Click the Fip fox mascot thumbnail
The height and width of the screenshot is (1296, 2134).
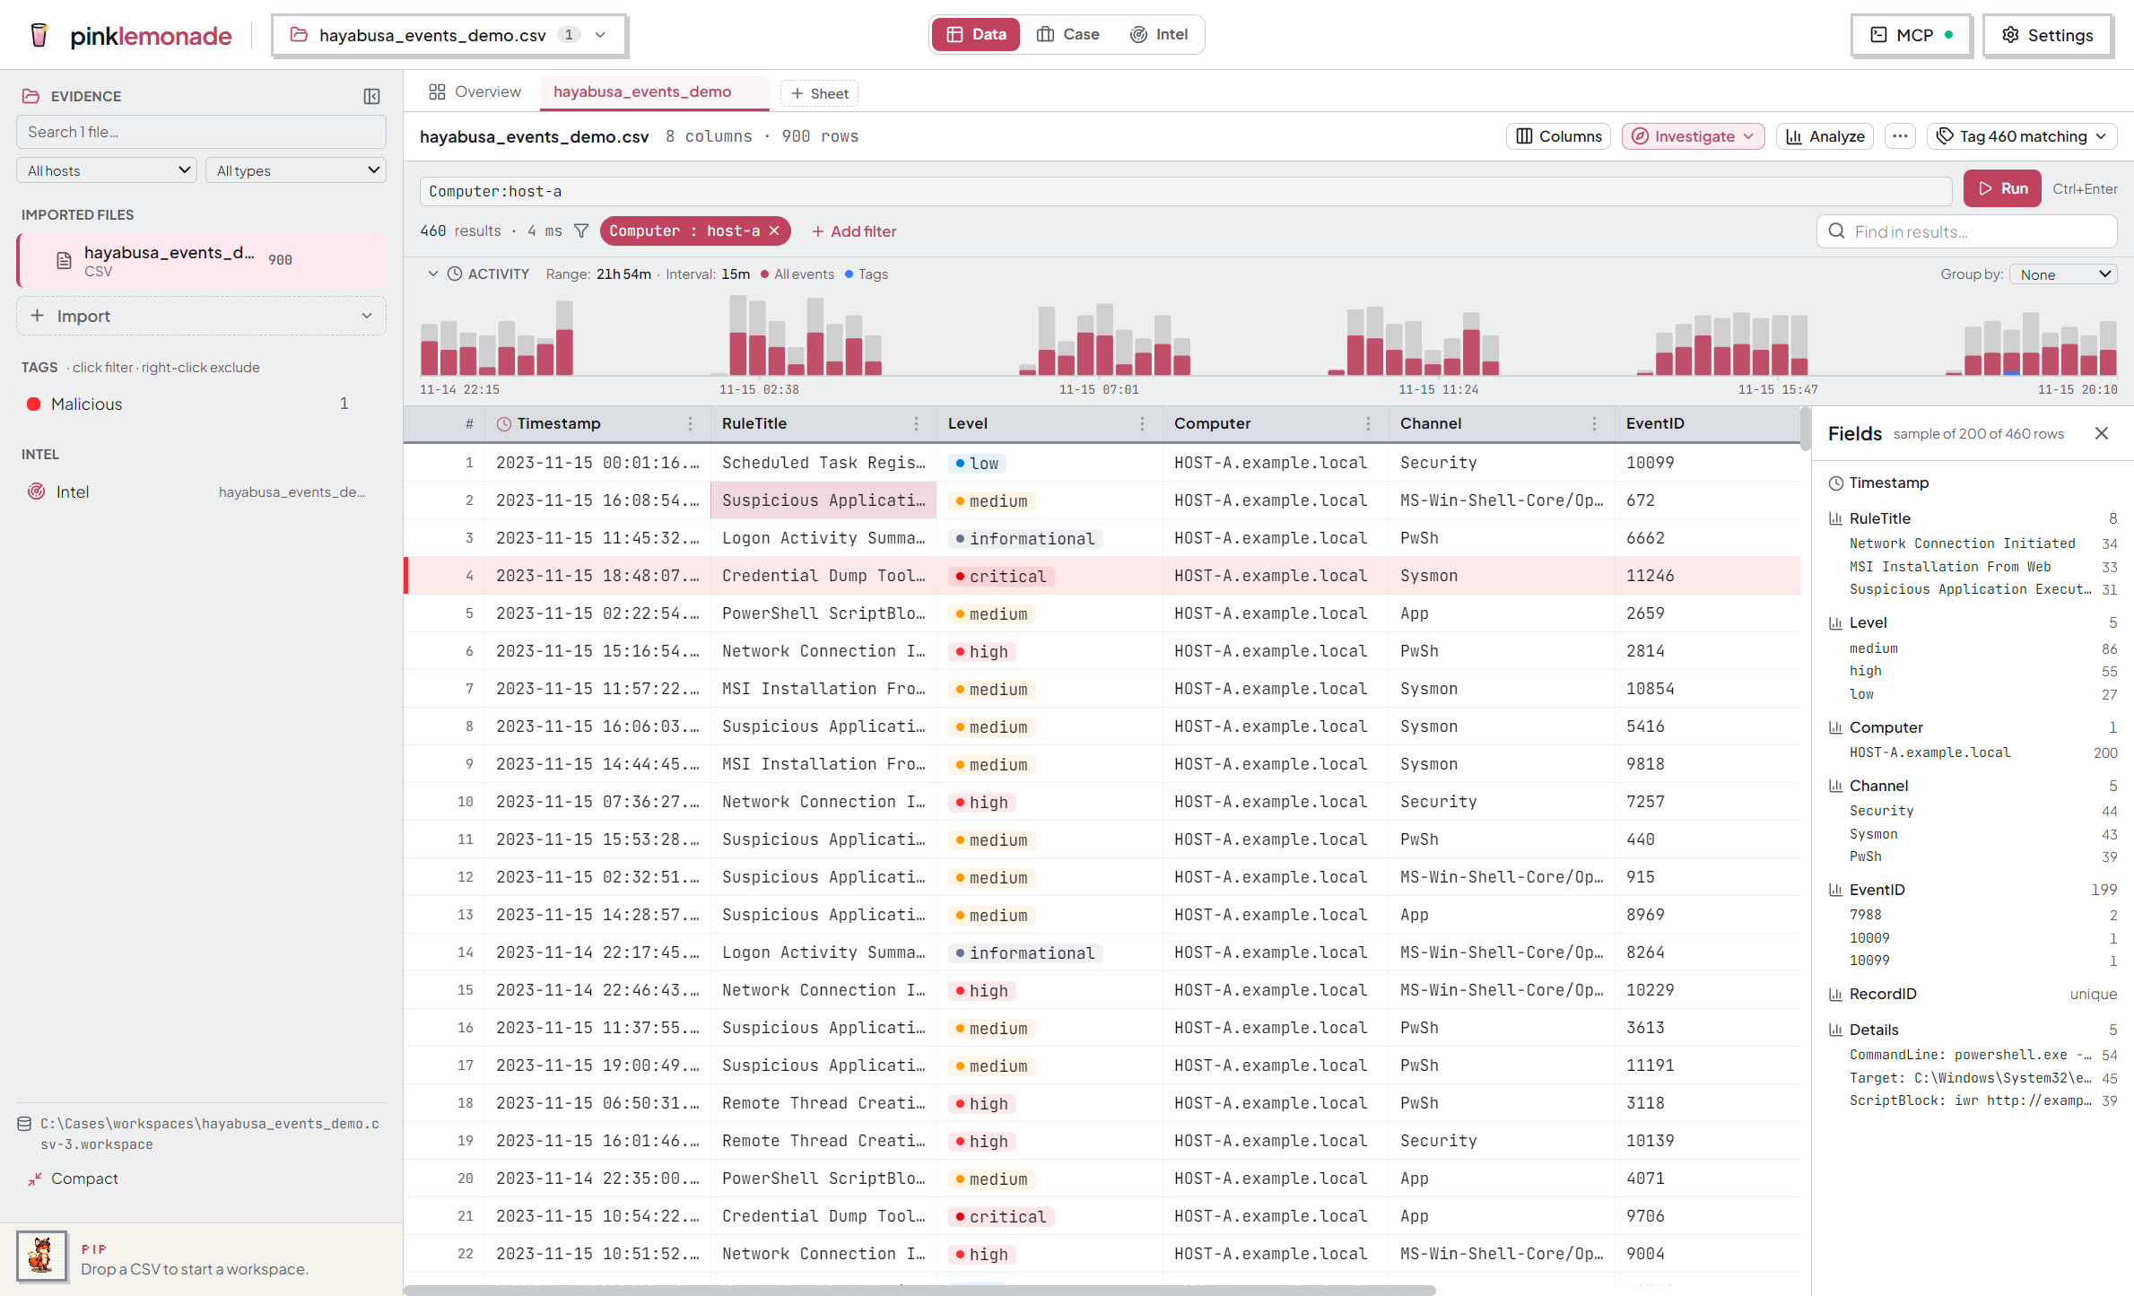point(42,1256)
